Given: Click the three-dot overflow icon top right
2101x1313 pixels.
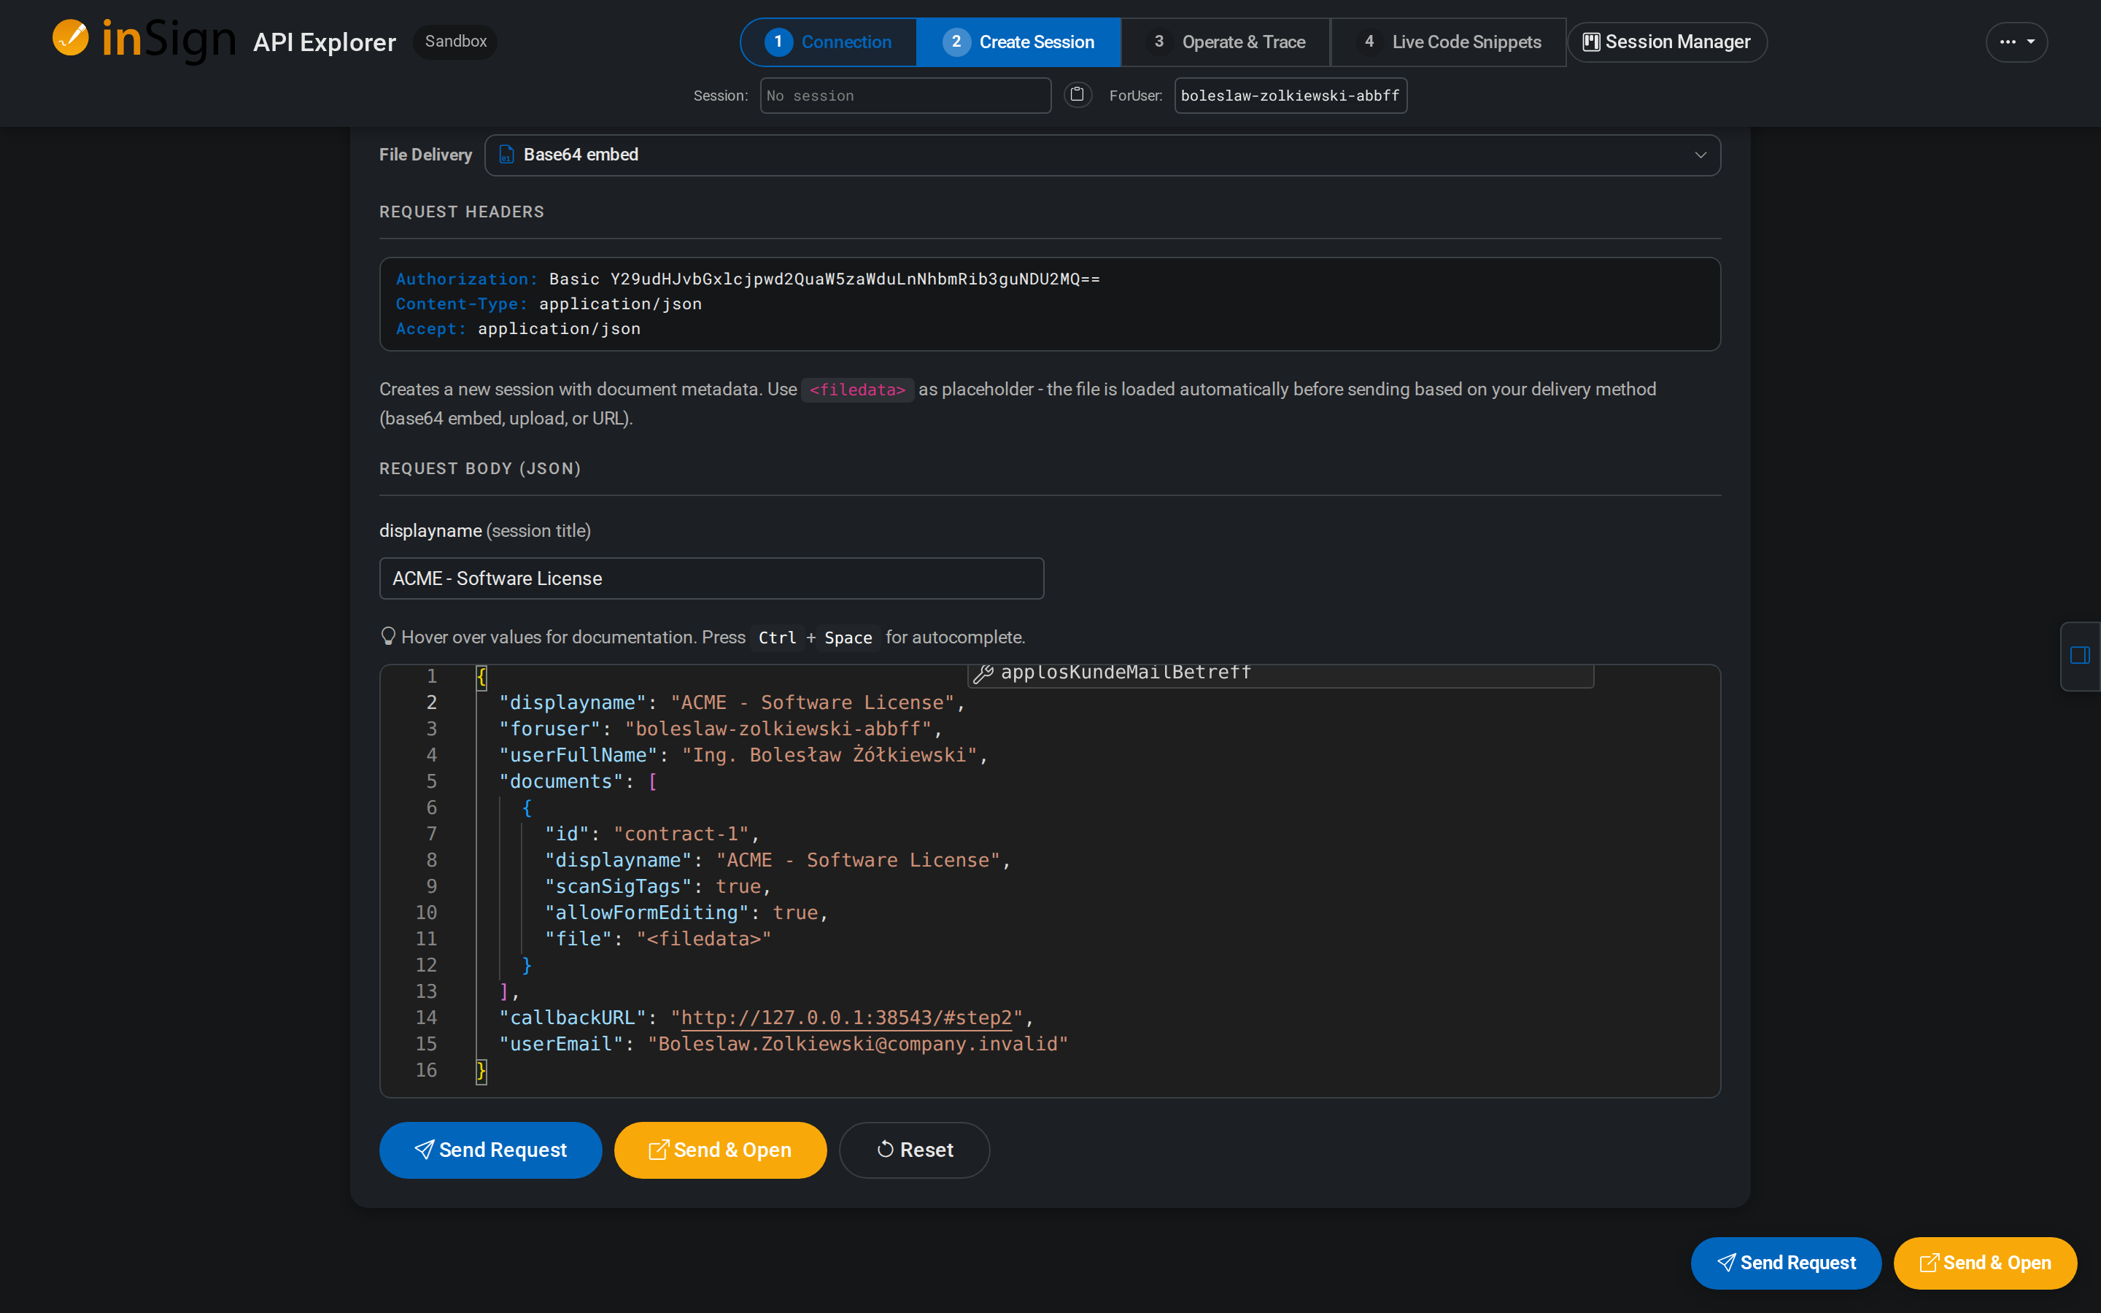Looking at the screenshot, I should point(2010,41).
